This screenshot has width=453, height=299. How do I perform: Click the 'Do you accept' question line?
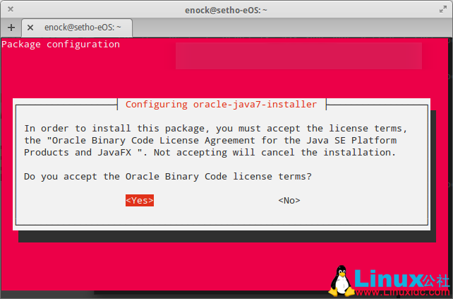tap(168, 176)
